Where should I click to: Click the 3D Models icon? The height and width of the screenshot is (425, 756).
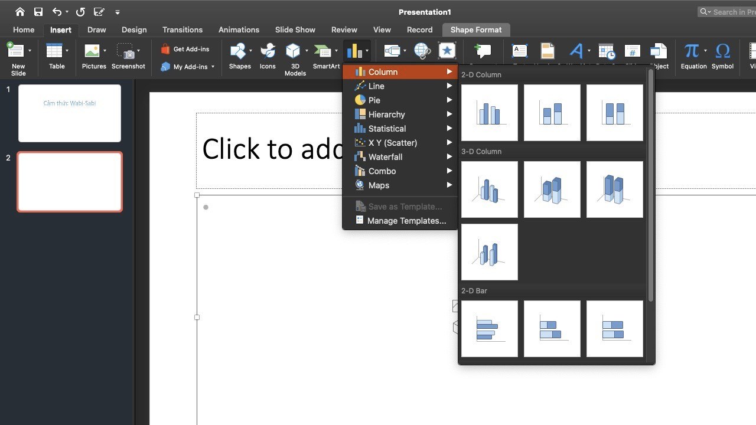(x=293, y=51)
